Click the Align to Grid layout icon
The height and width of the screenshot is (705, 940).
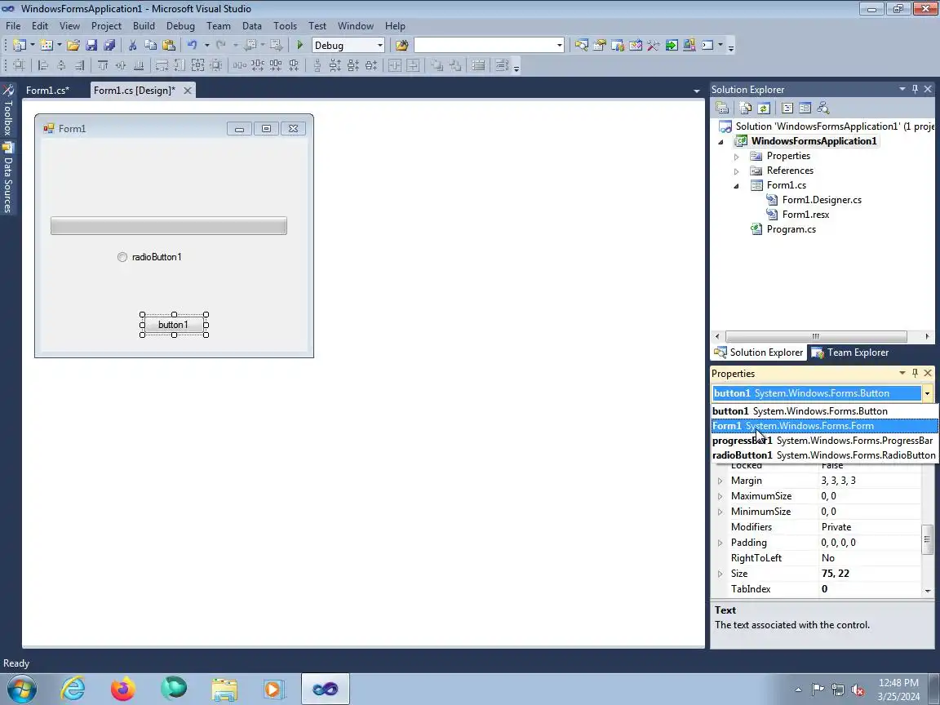click(x=19, y=65)
